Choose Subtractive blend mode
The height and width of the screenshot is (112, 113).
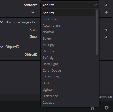pyautogui.click(x=68, y=19)
